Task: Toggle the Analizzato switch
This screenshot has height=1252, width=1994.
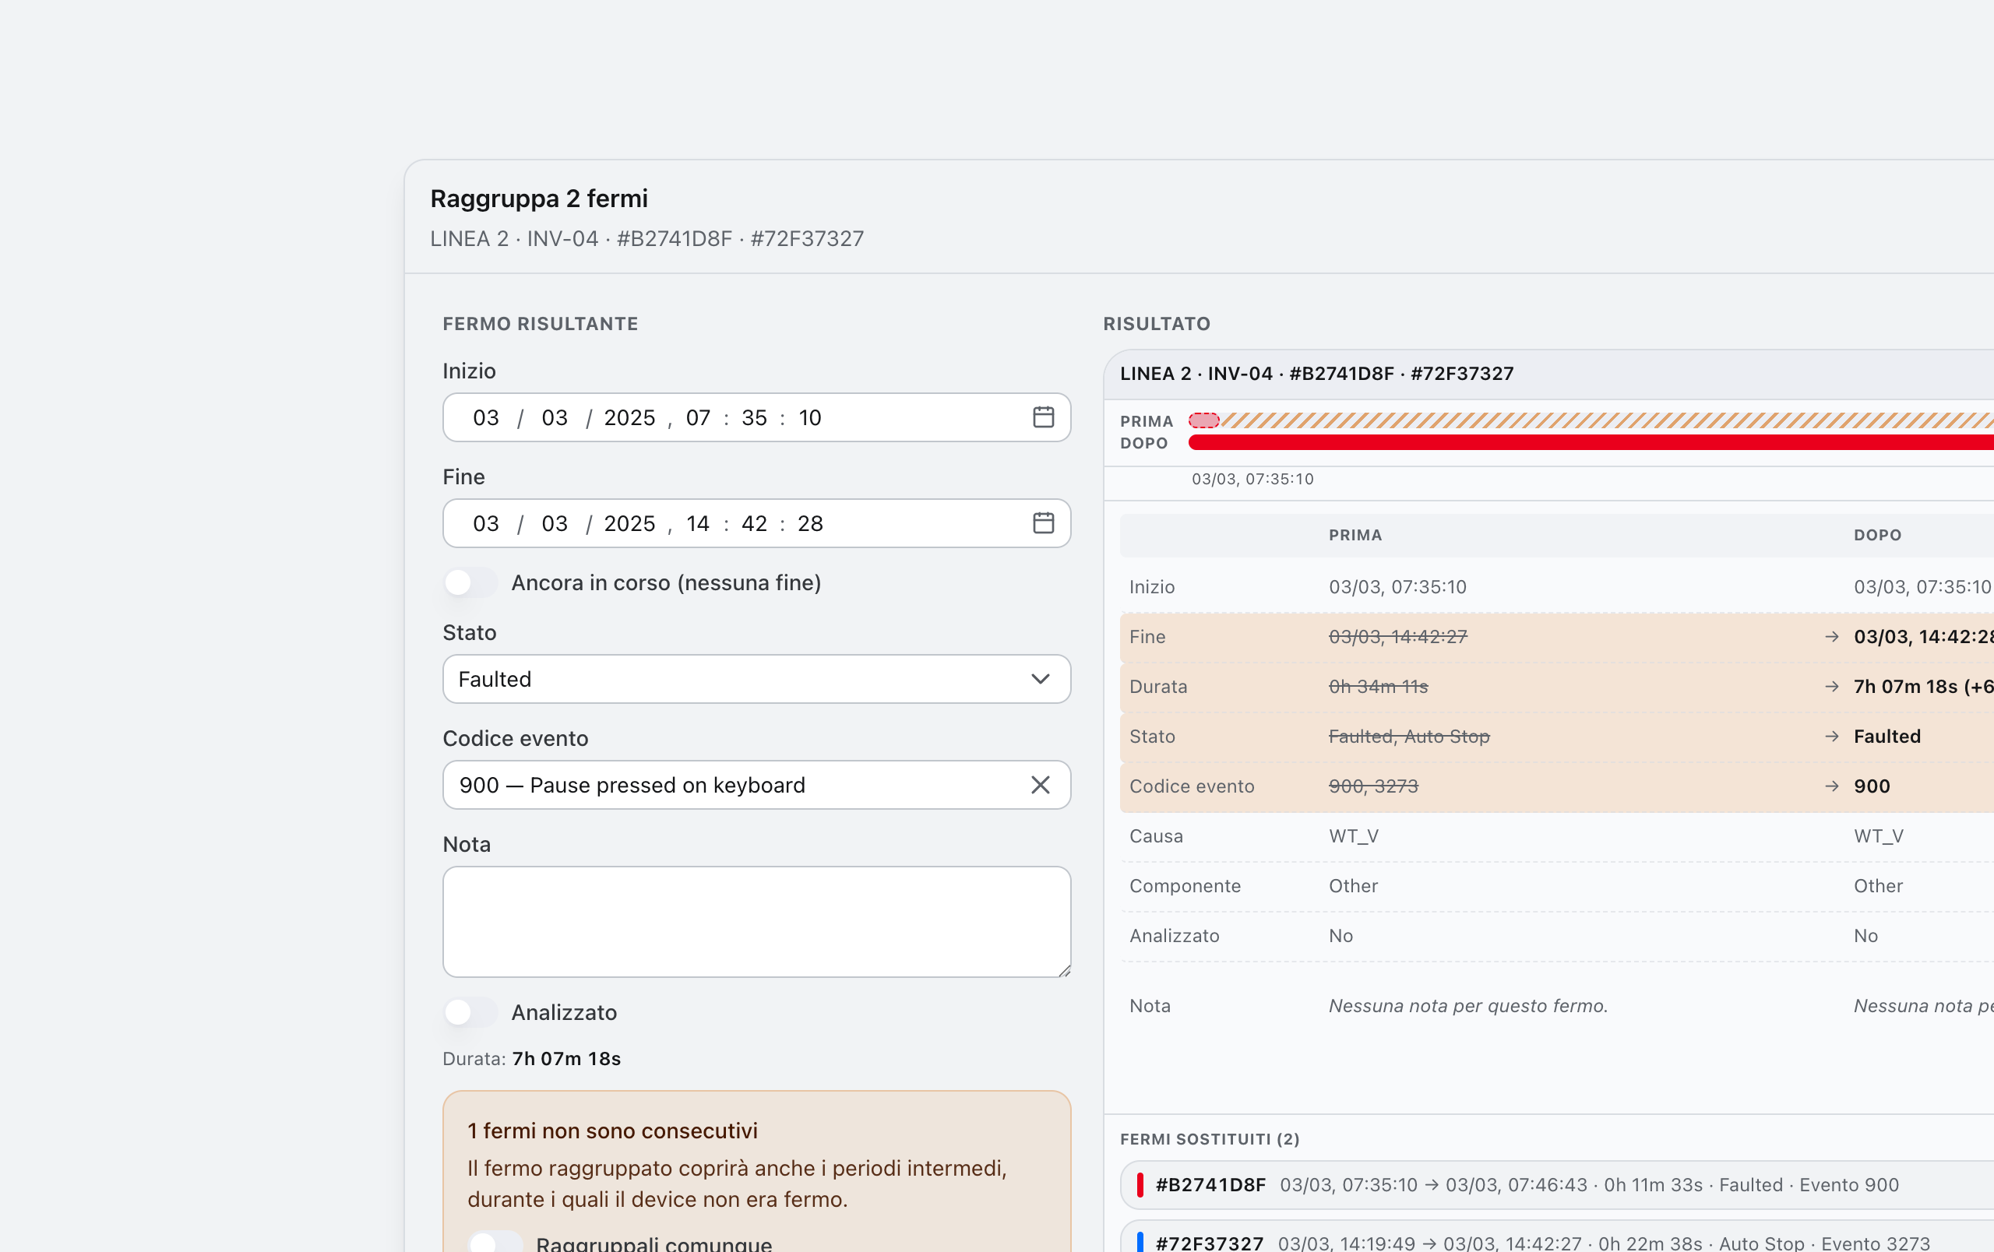Action: [470, 1012]
